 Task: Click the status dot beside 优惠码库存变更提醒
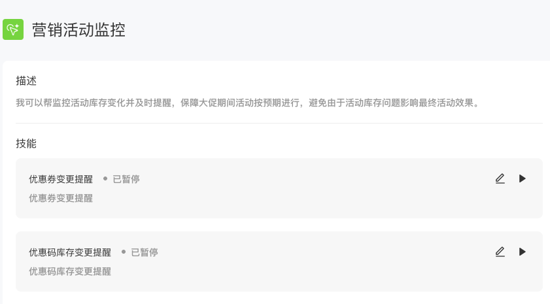coord(124,252)
